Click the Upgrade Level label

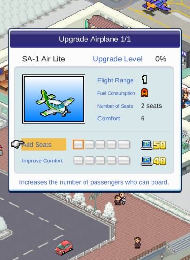[x=118, y=59]
